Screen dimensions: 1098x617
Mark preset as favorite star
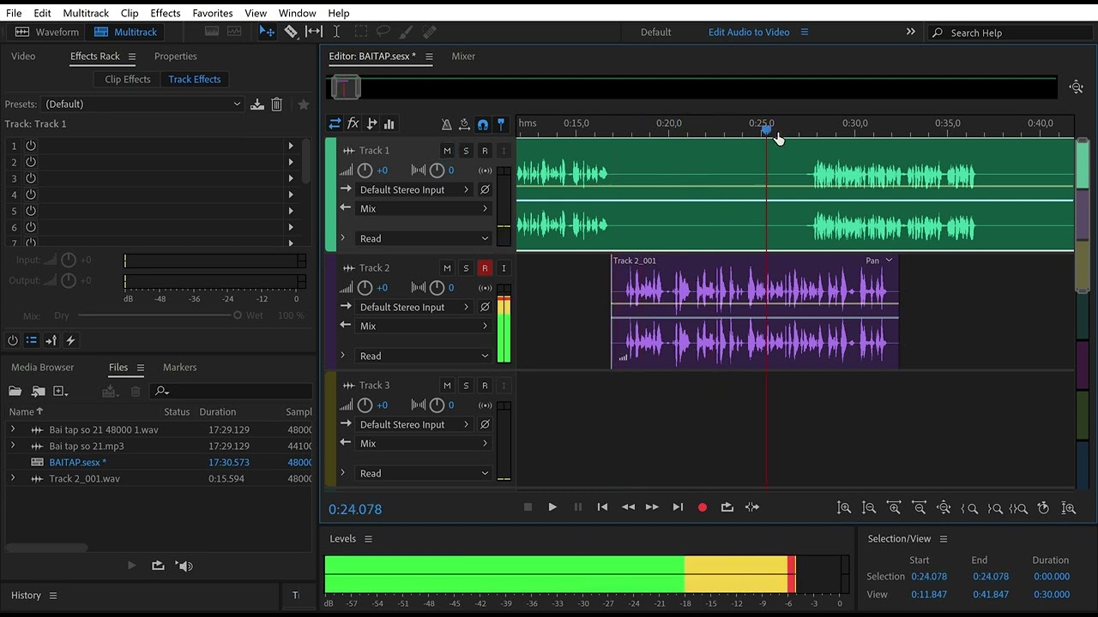(x=303, y=105)
